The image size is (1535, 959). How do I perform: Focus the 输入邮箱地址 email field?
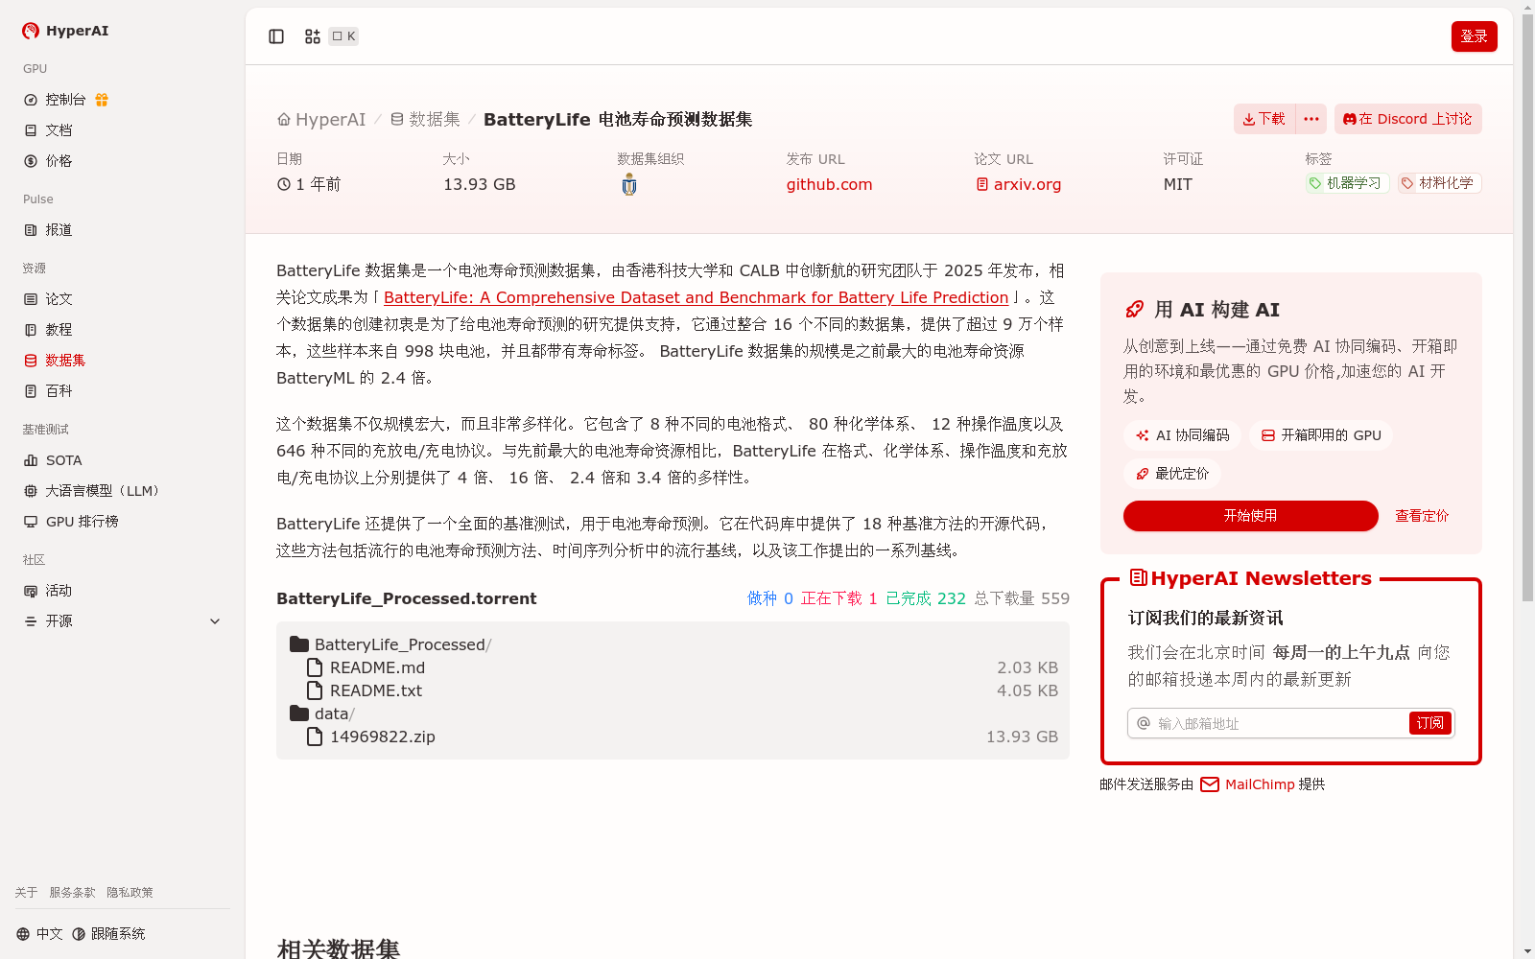[x=1281, y=723]
